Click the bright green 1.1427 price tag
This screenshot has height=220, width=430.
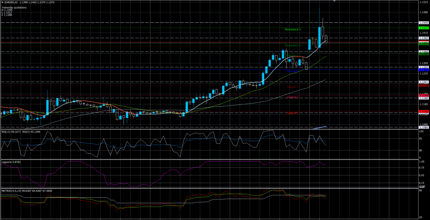click(x=424, y=28)
